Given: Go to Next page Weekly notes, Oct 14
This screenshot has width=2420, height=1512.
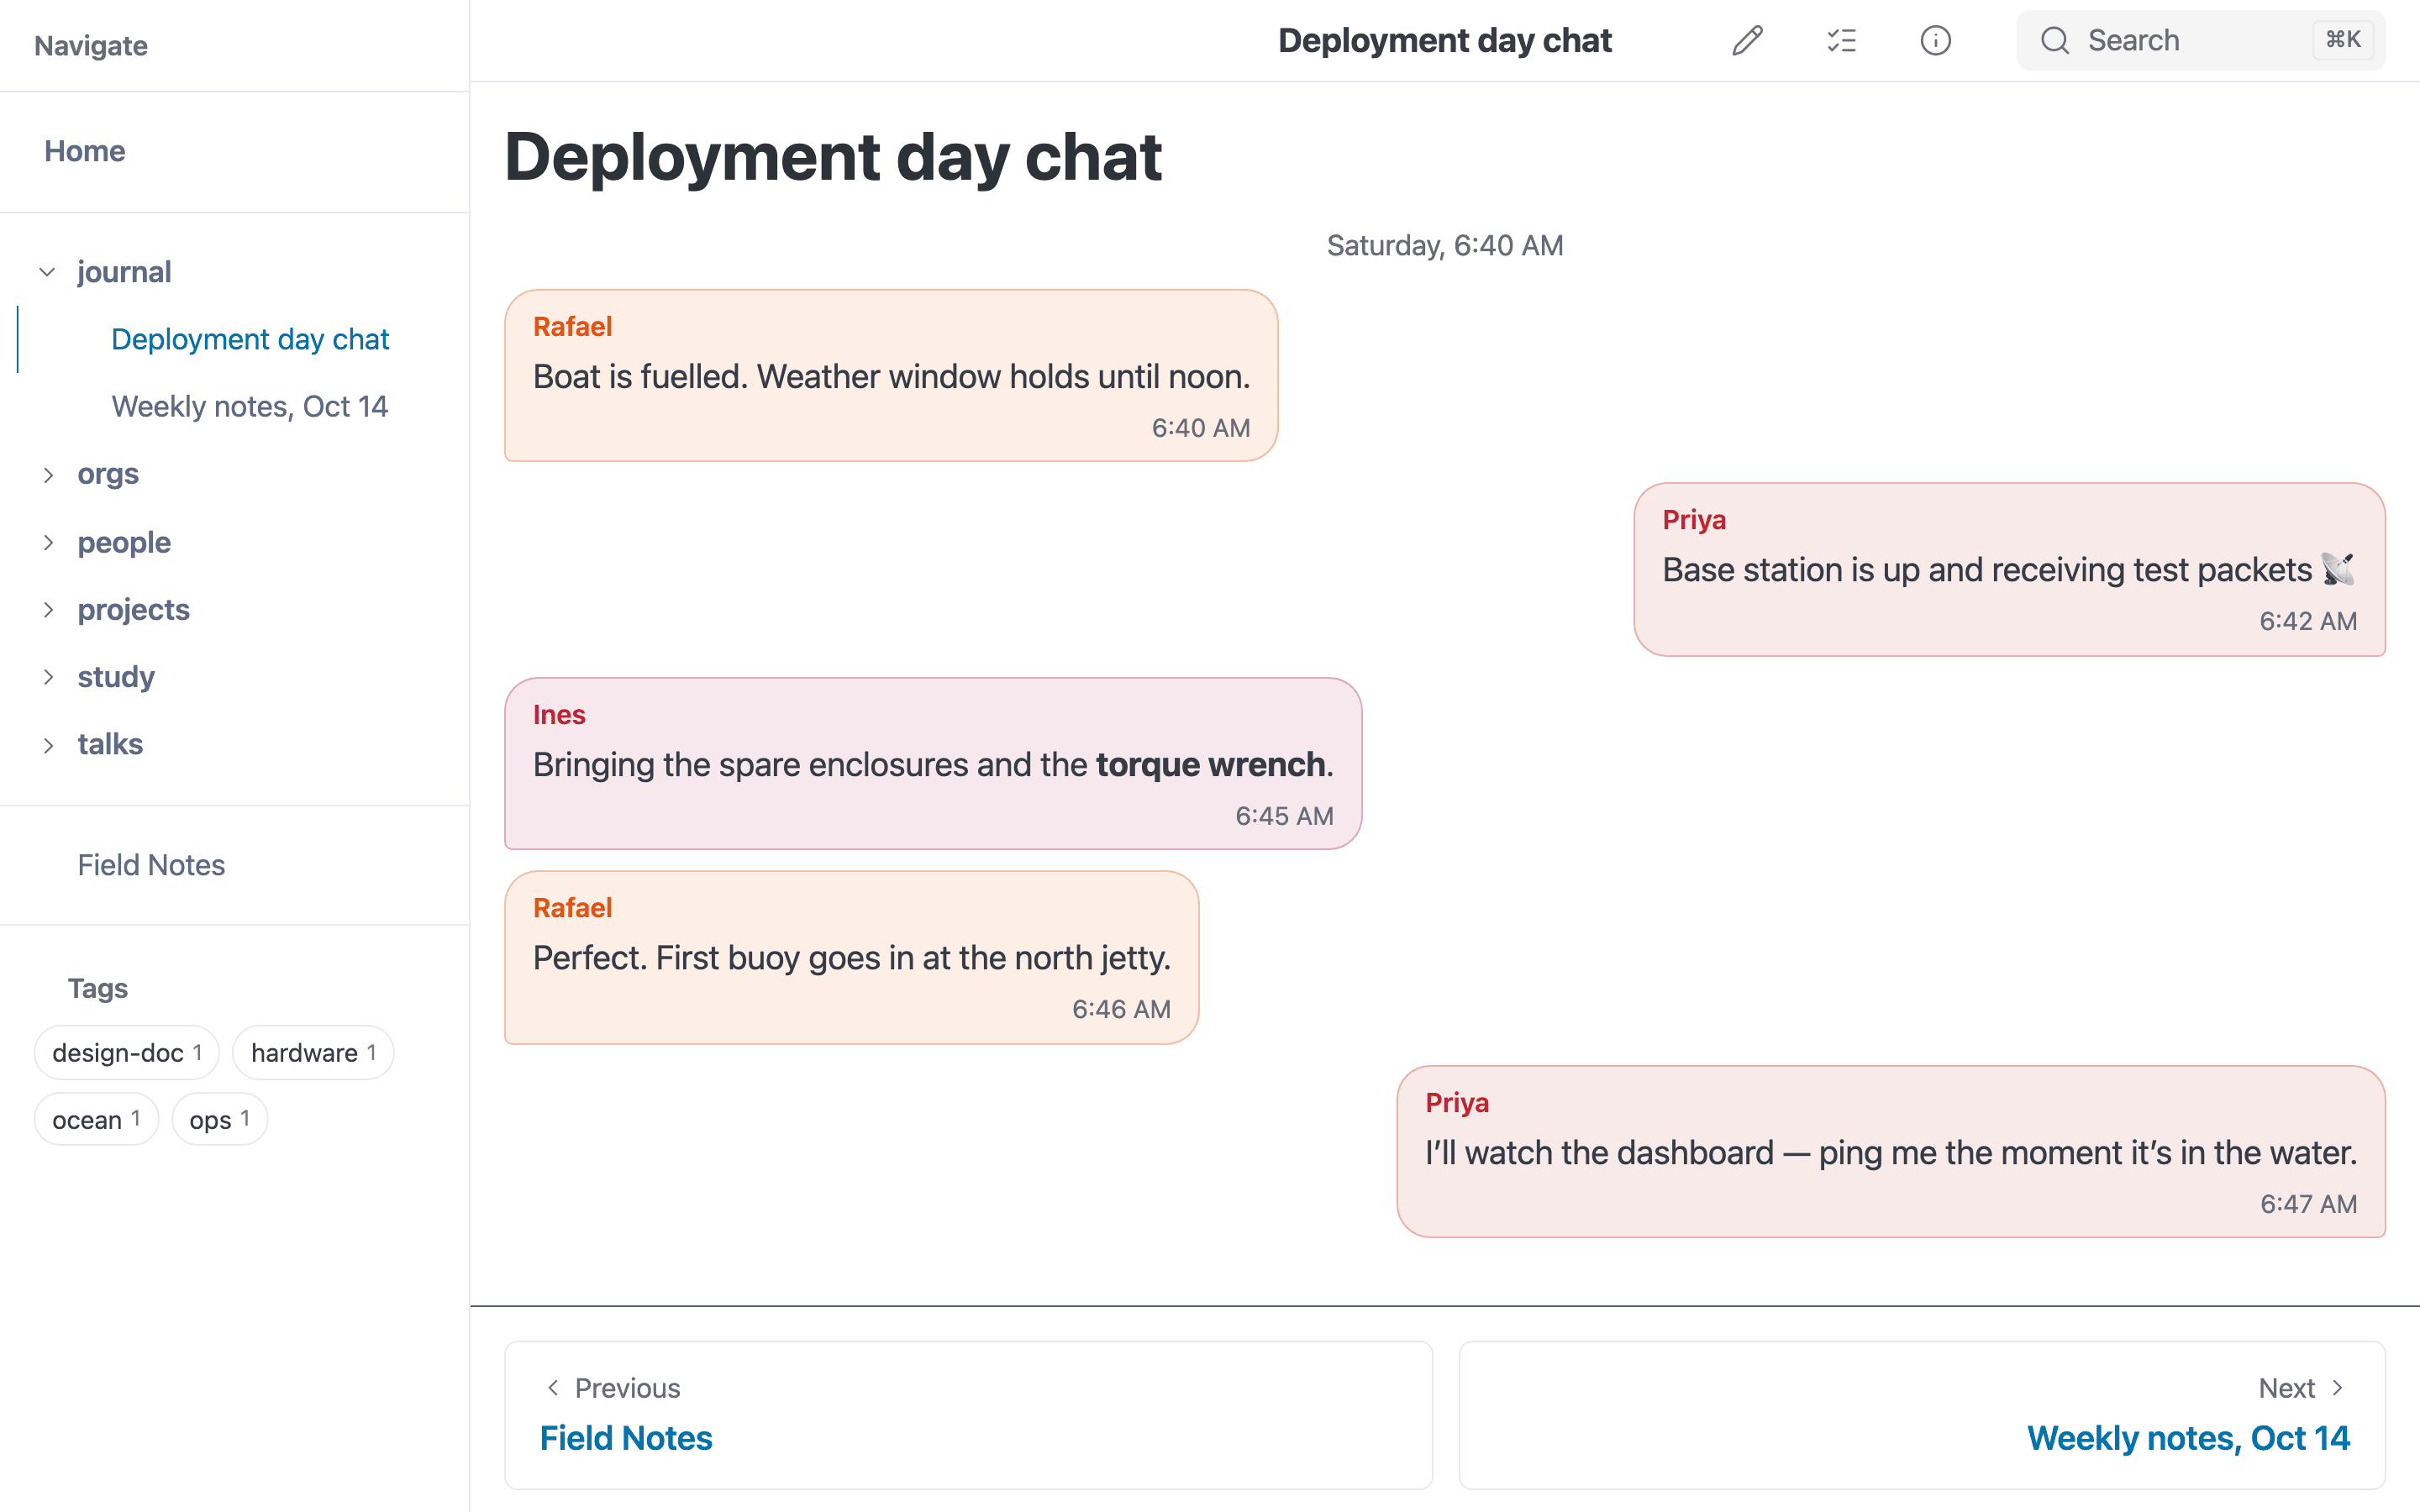Looking at the screenshot, I should [x=1922, y=1415].
